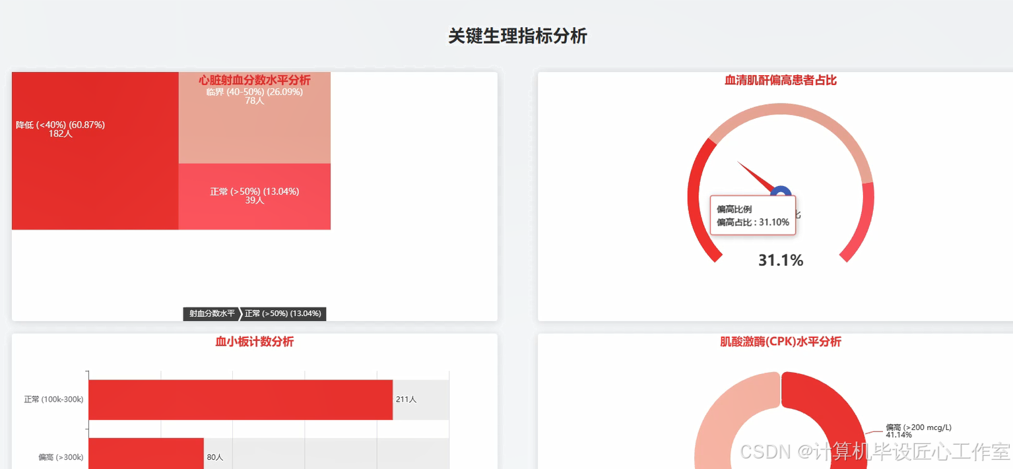The image size is (1013, 469).
Task: Click the 偏高占比 : 31.10% tooltip
Action: click(753, 215)
